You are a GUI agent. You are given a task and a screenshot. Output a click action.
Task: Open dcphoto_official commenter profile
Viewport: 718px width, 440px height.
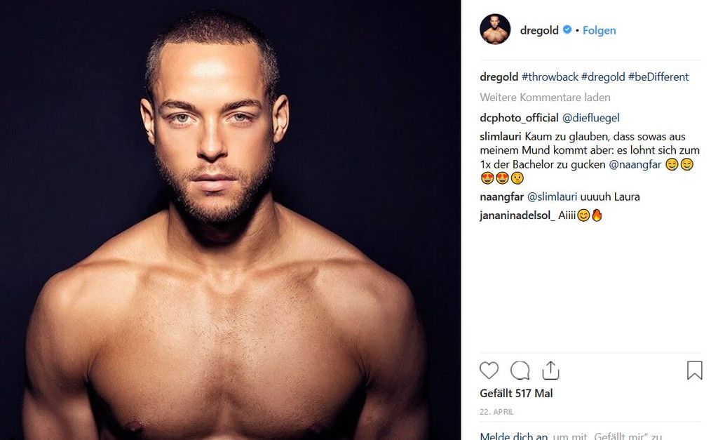coord(519,118)
